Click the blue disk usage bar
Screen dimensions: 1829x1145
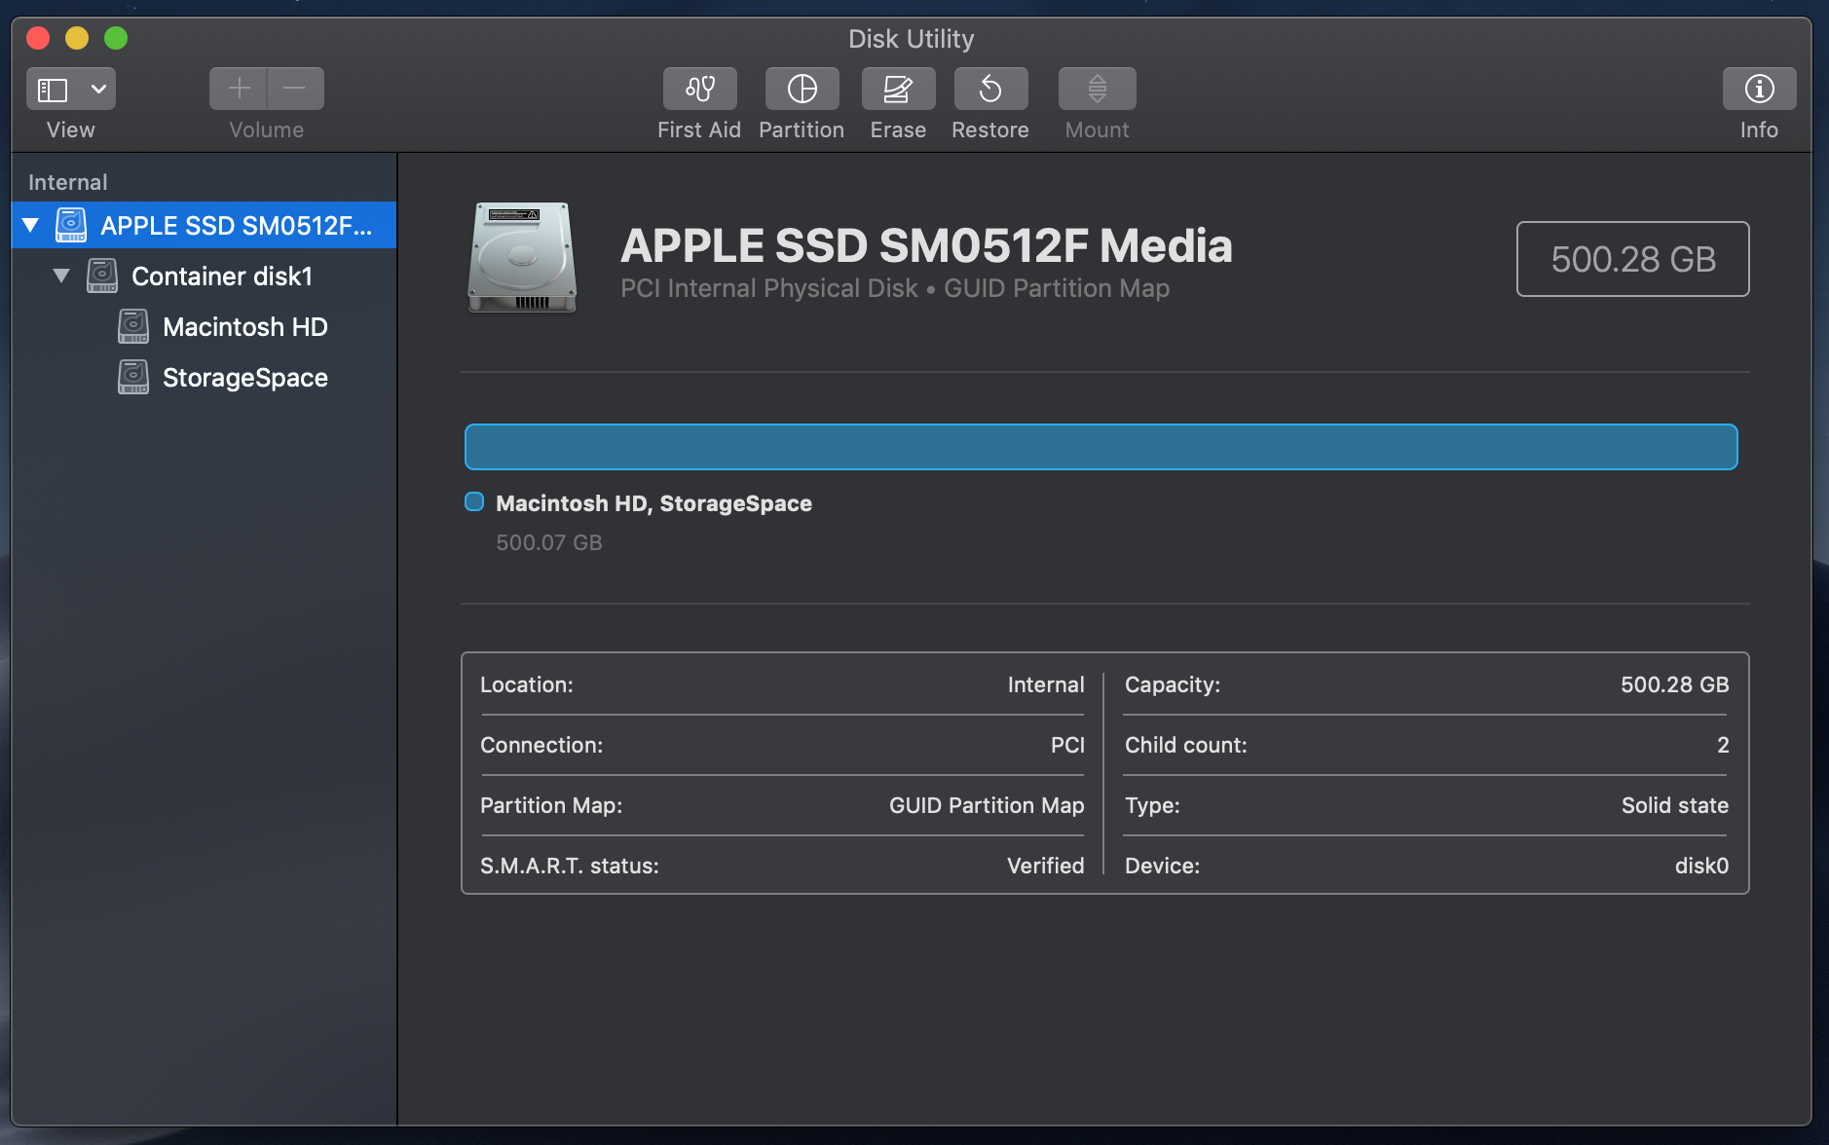point(1101,447)
